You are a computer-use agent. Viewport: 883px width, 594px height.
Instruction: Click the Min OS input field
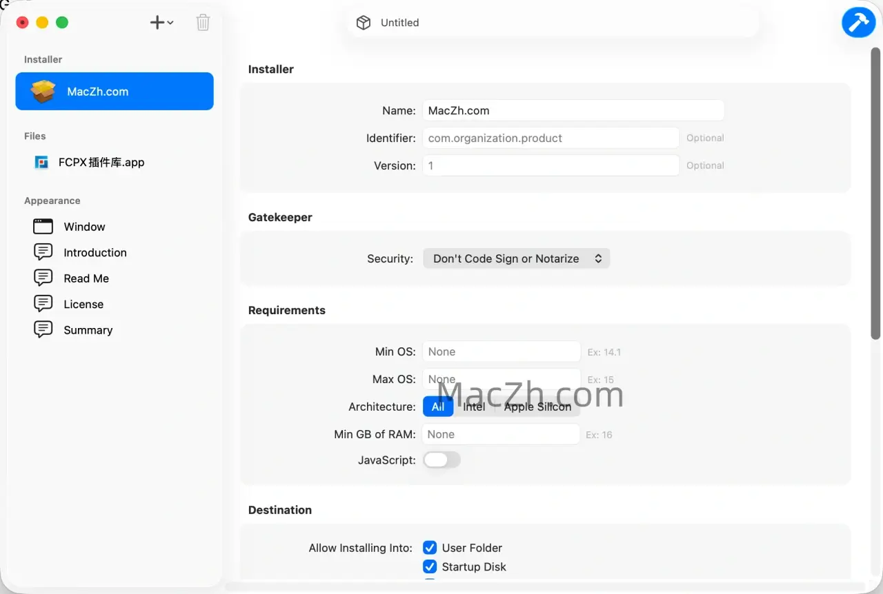click(x=502, y=351)
